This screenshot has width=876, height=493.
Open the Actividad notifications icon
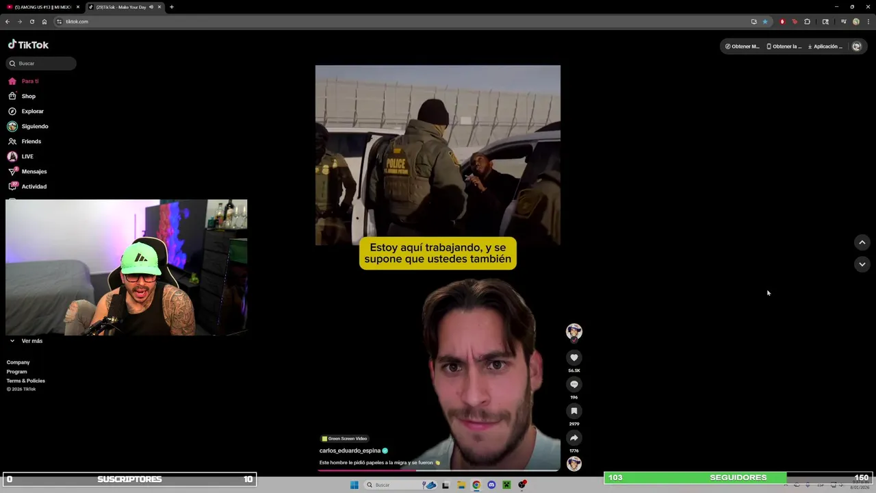tap(12, 186)
